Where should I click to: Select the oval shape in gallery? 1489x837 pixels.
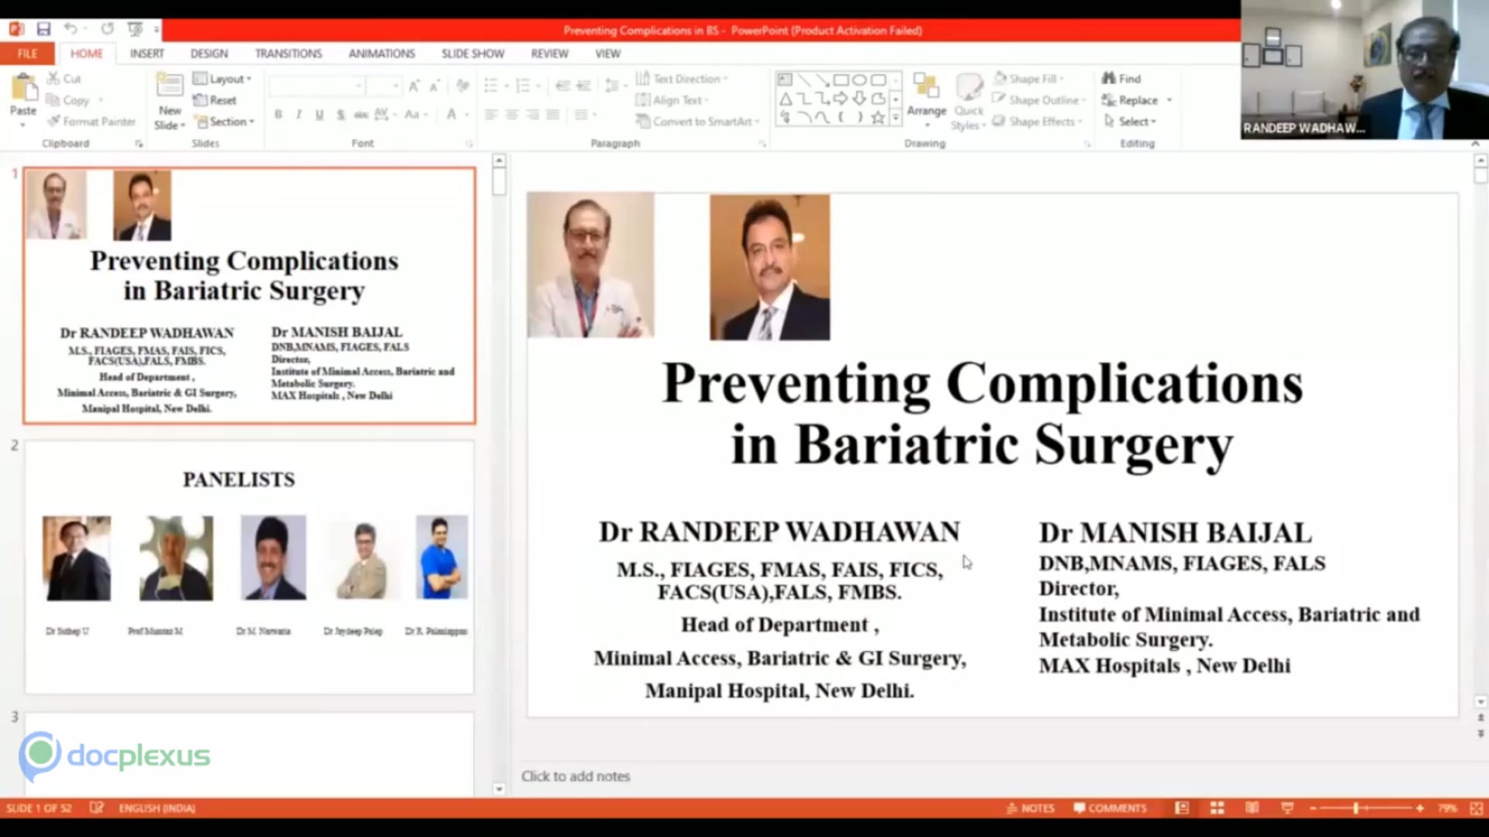859,80
